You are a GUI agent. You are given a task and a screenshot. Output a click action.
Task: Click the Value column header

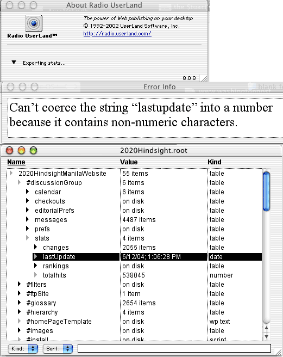tap(129, 162)
